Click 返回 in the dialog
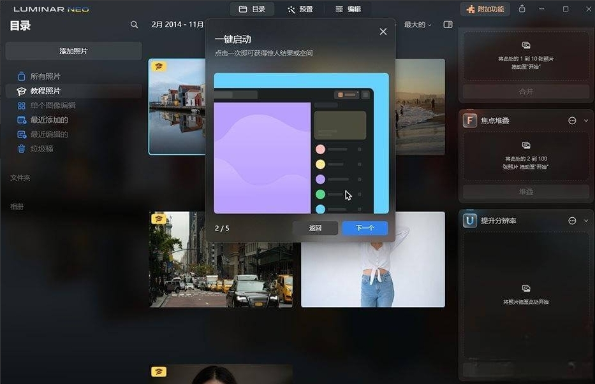The height and width of the screenshot is (384, 595). point(315,228)
